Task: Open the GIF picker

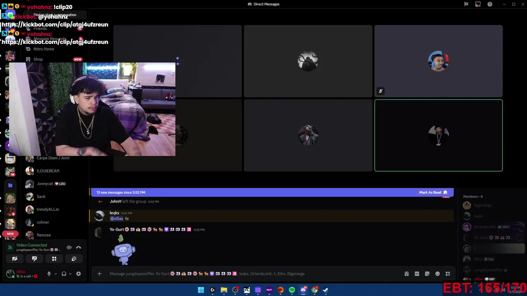Action: [x=417, y=274]
